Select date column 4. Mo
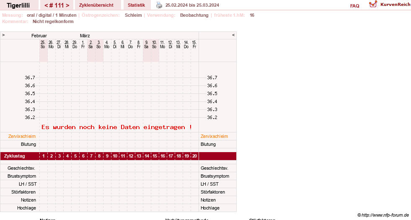Image resolution: width=411 pixels, height=220 pixels. (x=107, y=44)
